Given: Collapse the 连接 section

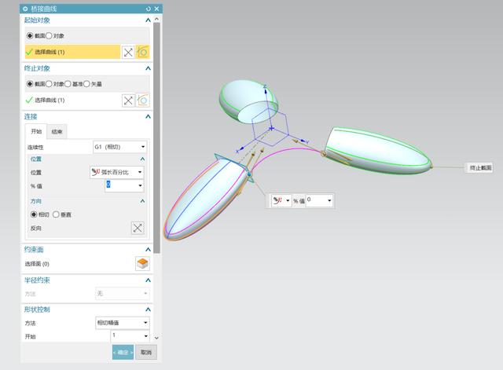Looking at the screenshot, I should click(x=148, y=116).
